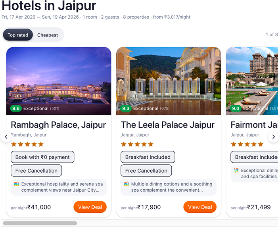Switch to Top rated sorting
This screenshot has width=280, height=227.
click(18, 35)
